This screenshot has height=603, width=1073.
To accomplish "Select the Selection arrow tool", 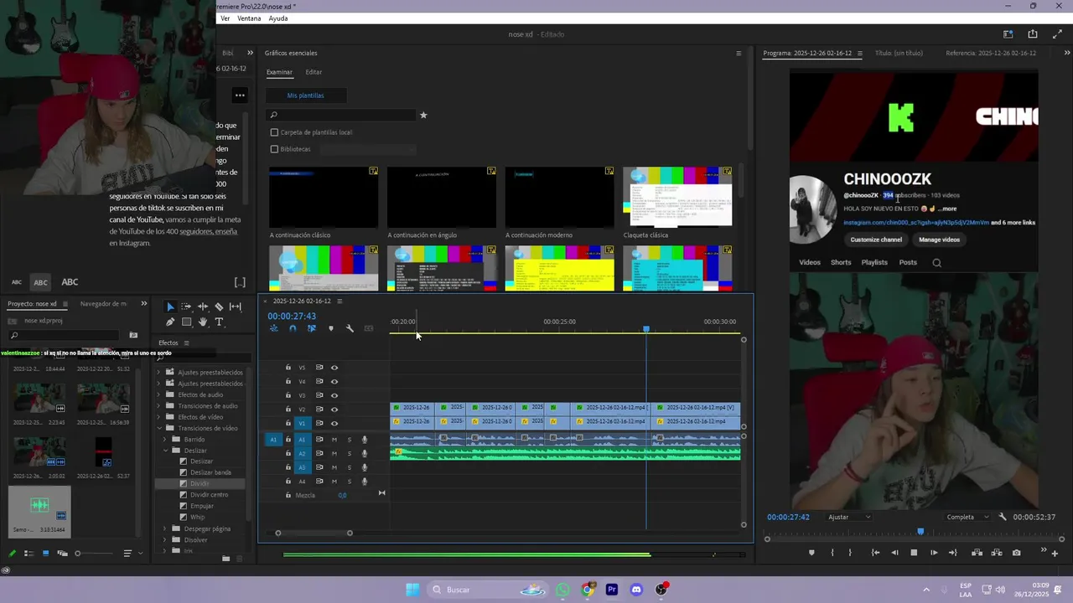I will tap(170, 307).
